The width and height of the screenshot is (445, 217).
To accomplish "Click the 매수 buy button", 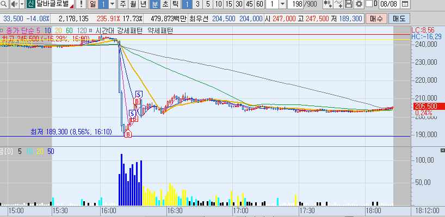I will tap(376, 18).
